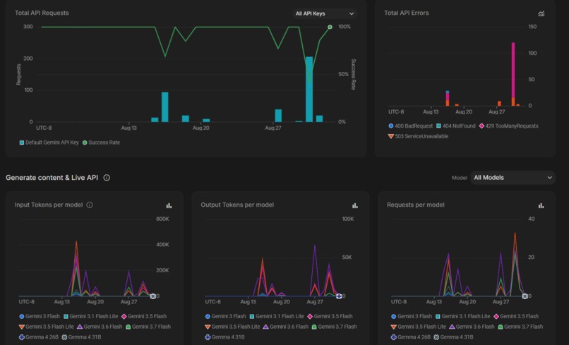This screenshot has height=345, width=569.
Task: Toggle Gemma 4 31B in Input Tokens legend
Action: [x=82, y=337]
